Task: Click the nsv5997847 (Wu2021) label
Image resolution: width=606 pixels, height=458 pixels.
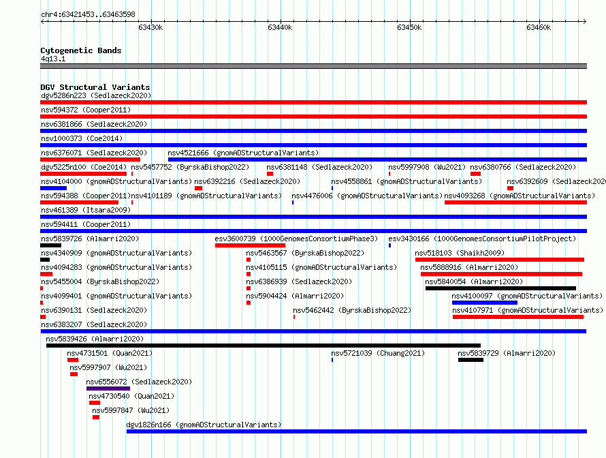Action: click(x=131, y=410)
